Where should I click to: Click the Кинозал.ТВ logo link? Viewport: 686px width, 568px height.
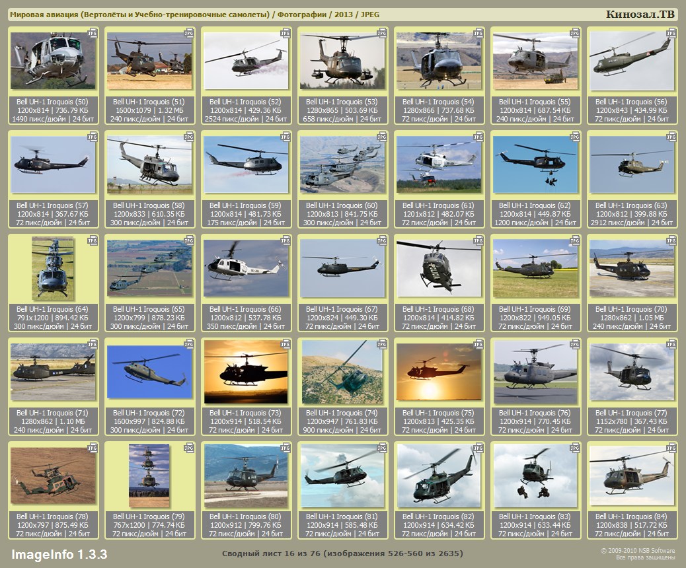click(640, 15)
